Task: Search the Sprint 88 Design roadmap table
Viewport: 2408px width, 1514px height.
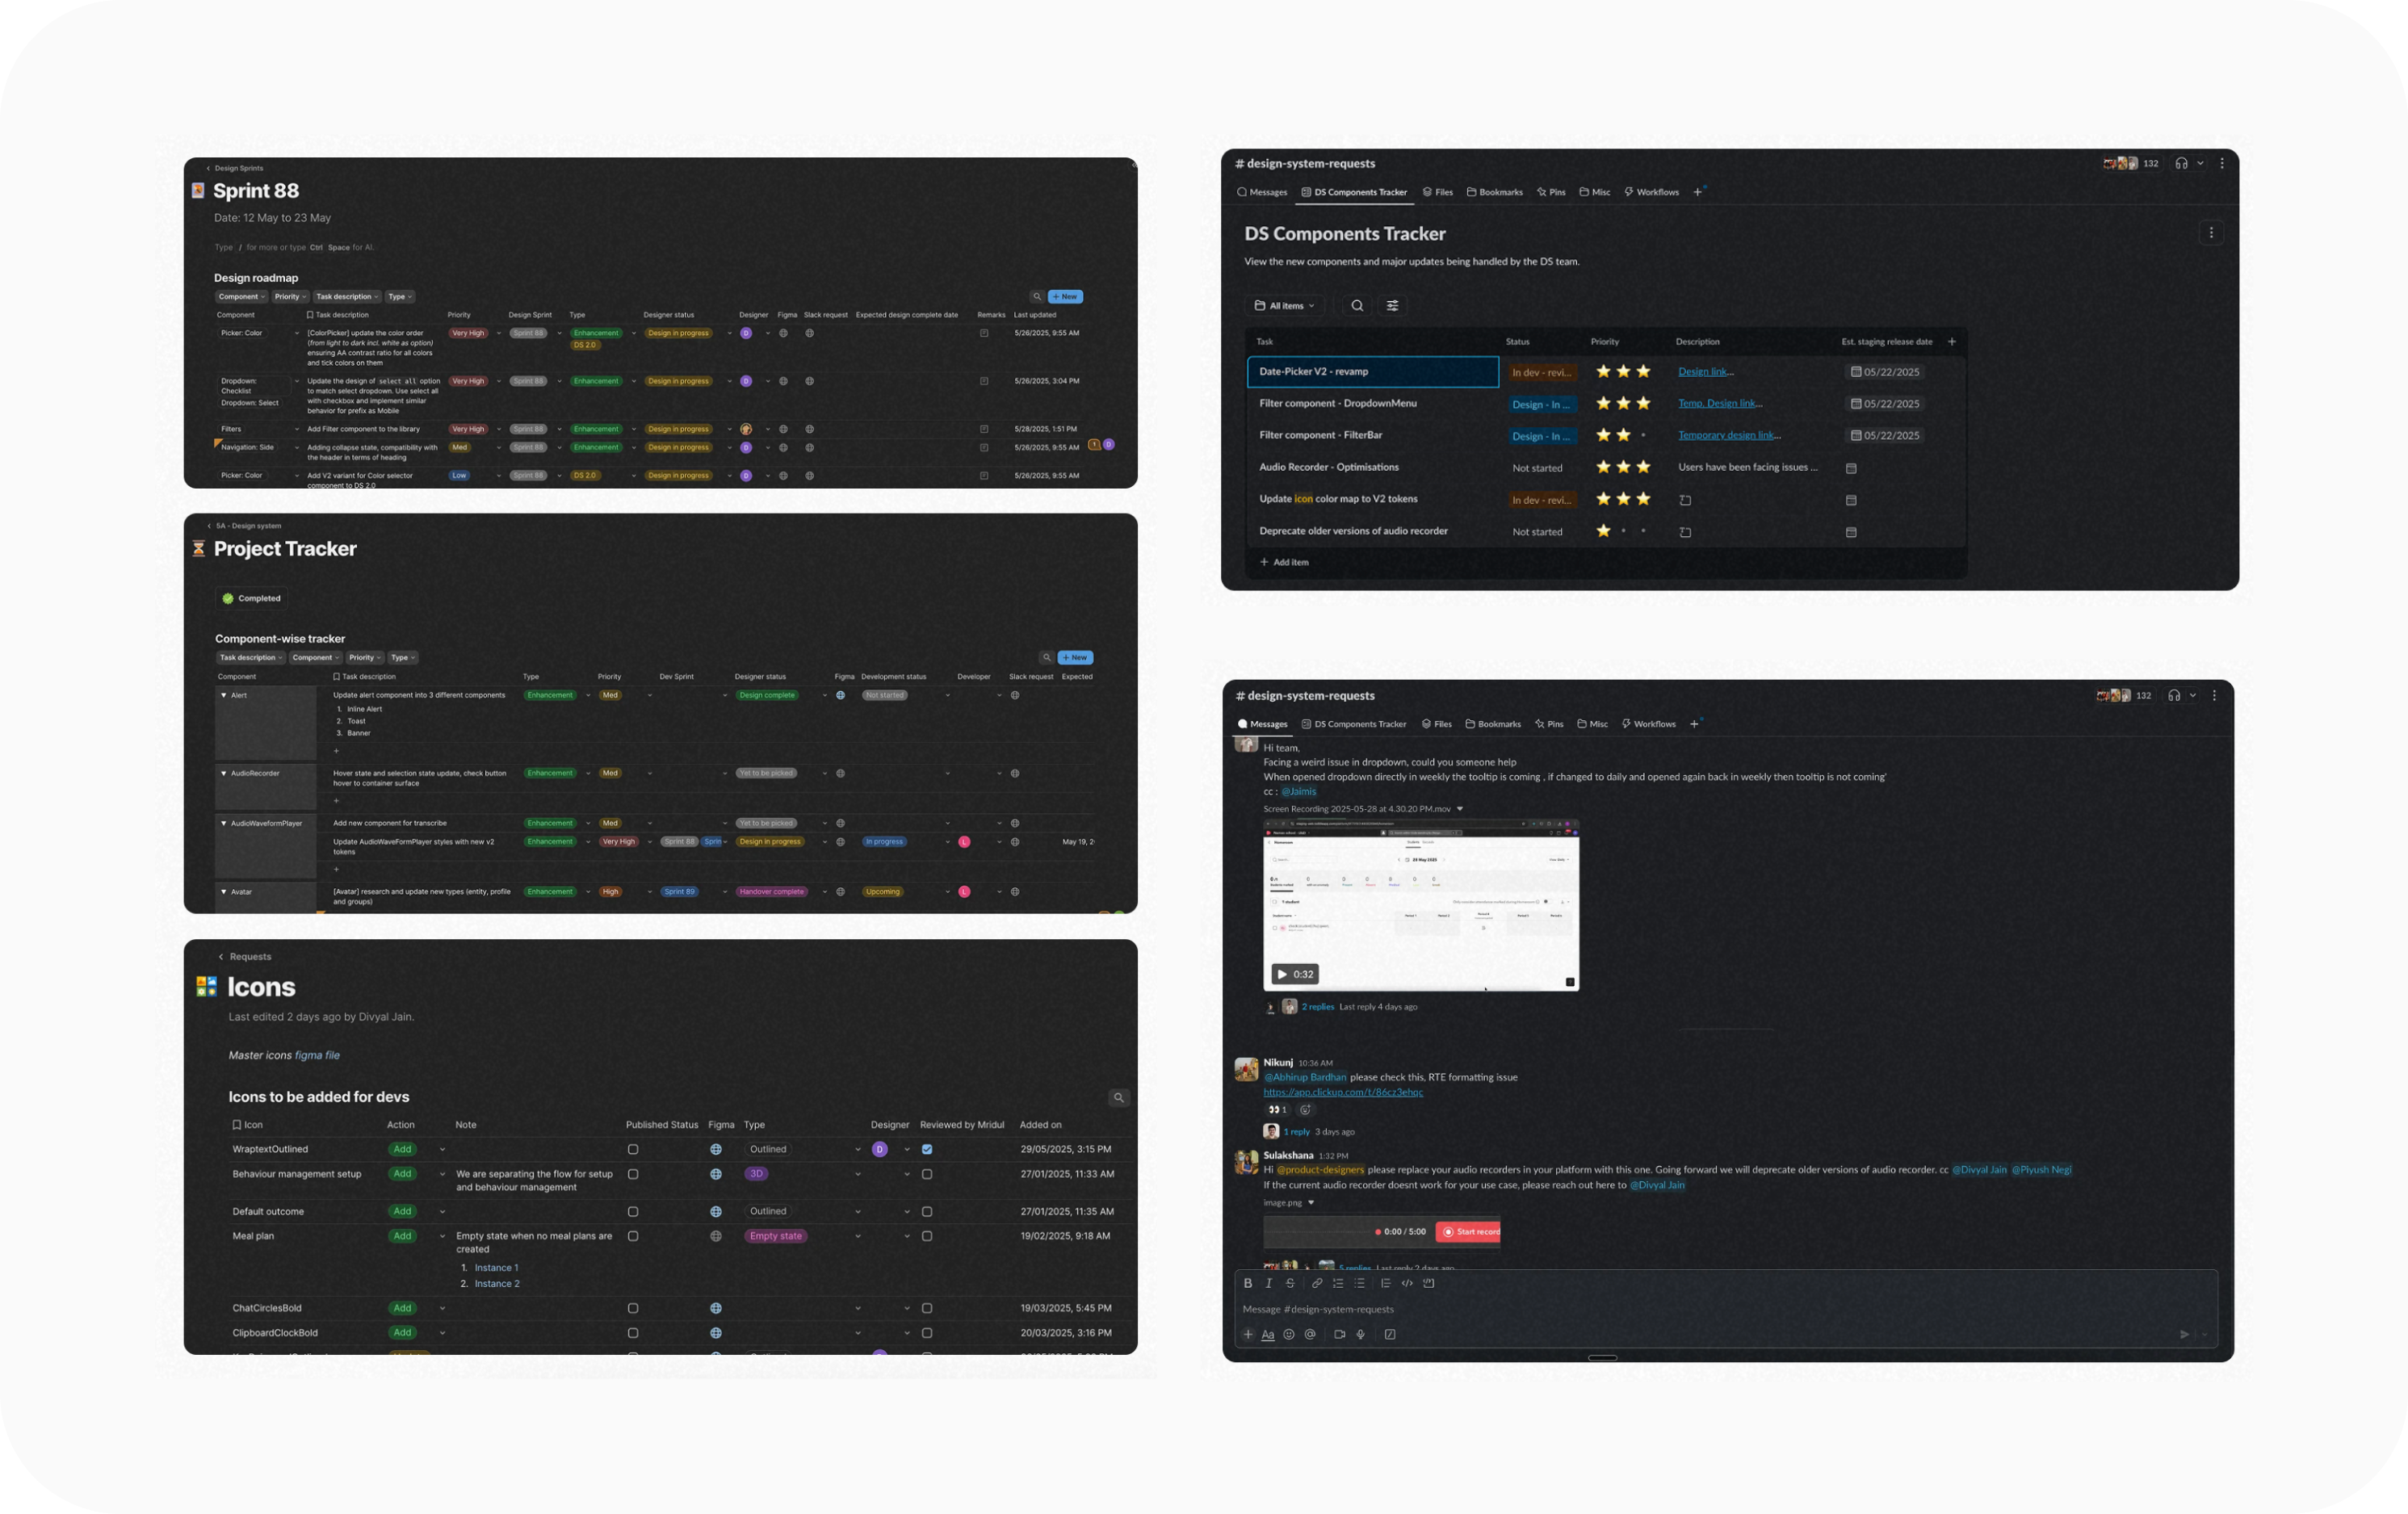Action: [1037, 297]
